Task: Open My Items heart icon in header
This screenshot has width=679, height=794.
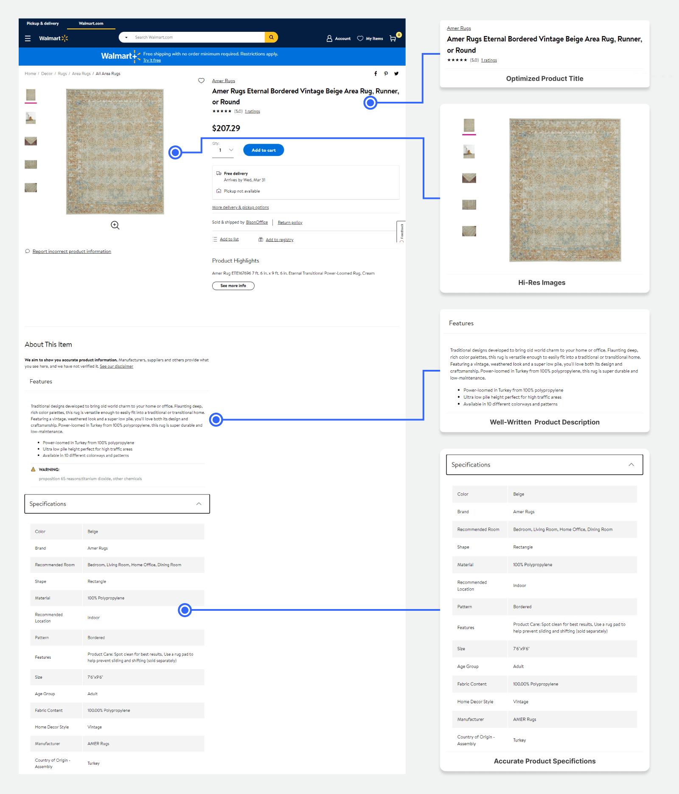Action: 360,39
